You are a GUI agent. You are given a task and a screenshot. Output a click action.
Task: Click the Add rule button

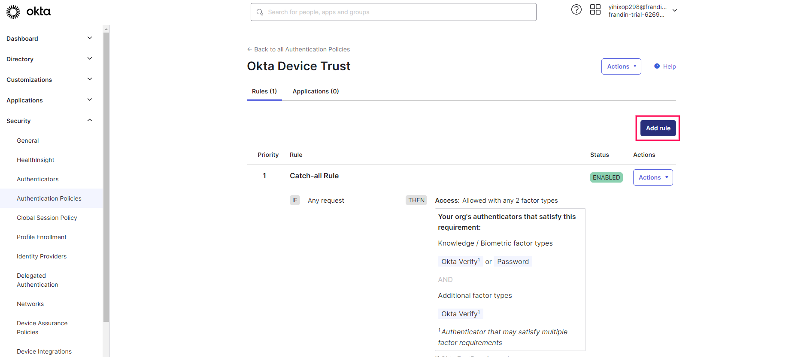click(x=658, y=128)
